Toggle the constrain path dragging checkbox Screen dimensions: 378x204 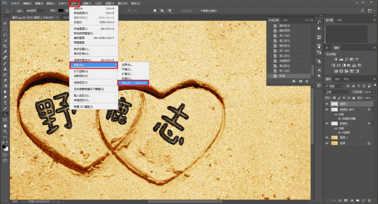tap(198, 10)
